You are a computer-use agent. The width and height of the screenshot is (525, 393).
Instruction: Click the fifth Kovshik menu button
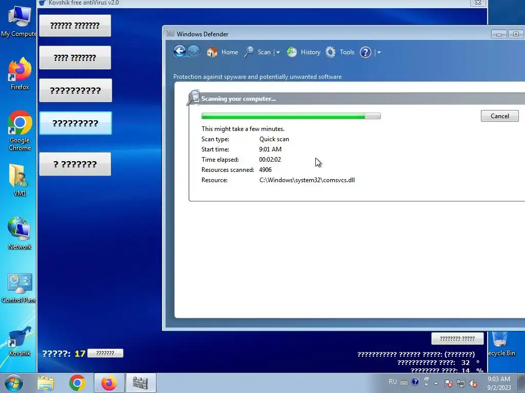coord(75,164)
